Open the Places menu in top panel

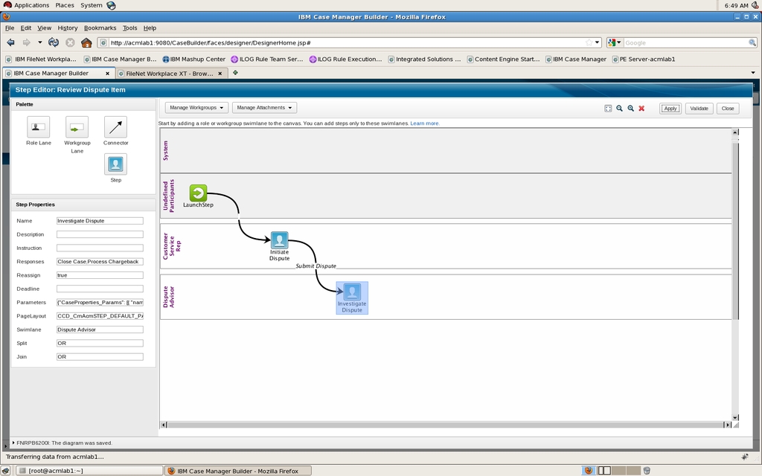click(65, 5)
